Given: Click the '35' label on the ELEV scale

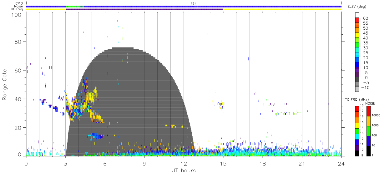Looking at the screenshot, I should click(365, 43).
